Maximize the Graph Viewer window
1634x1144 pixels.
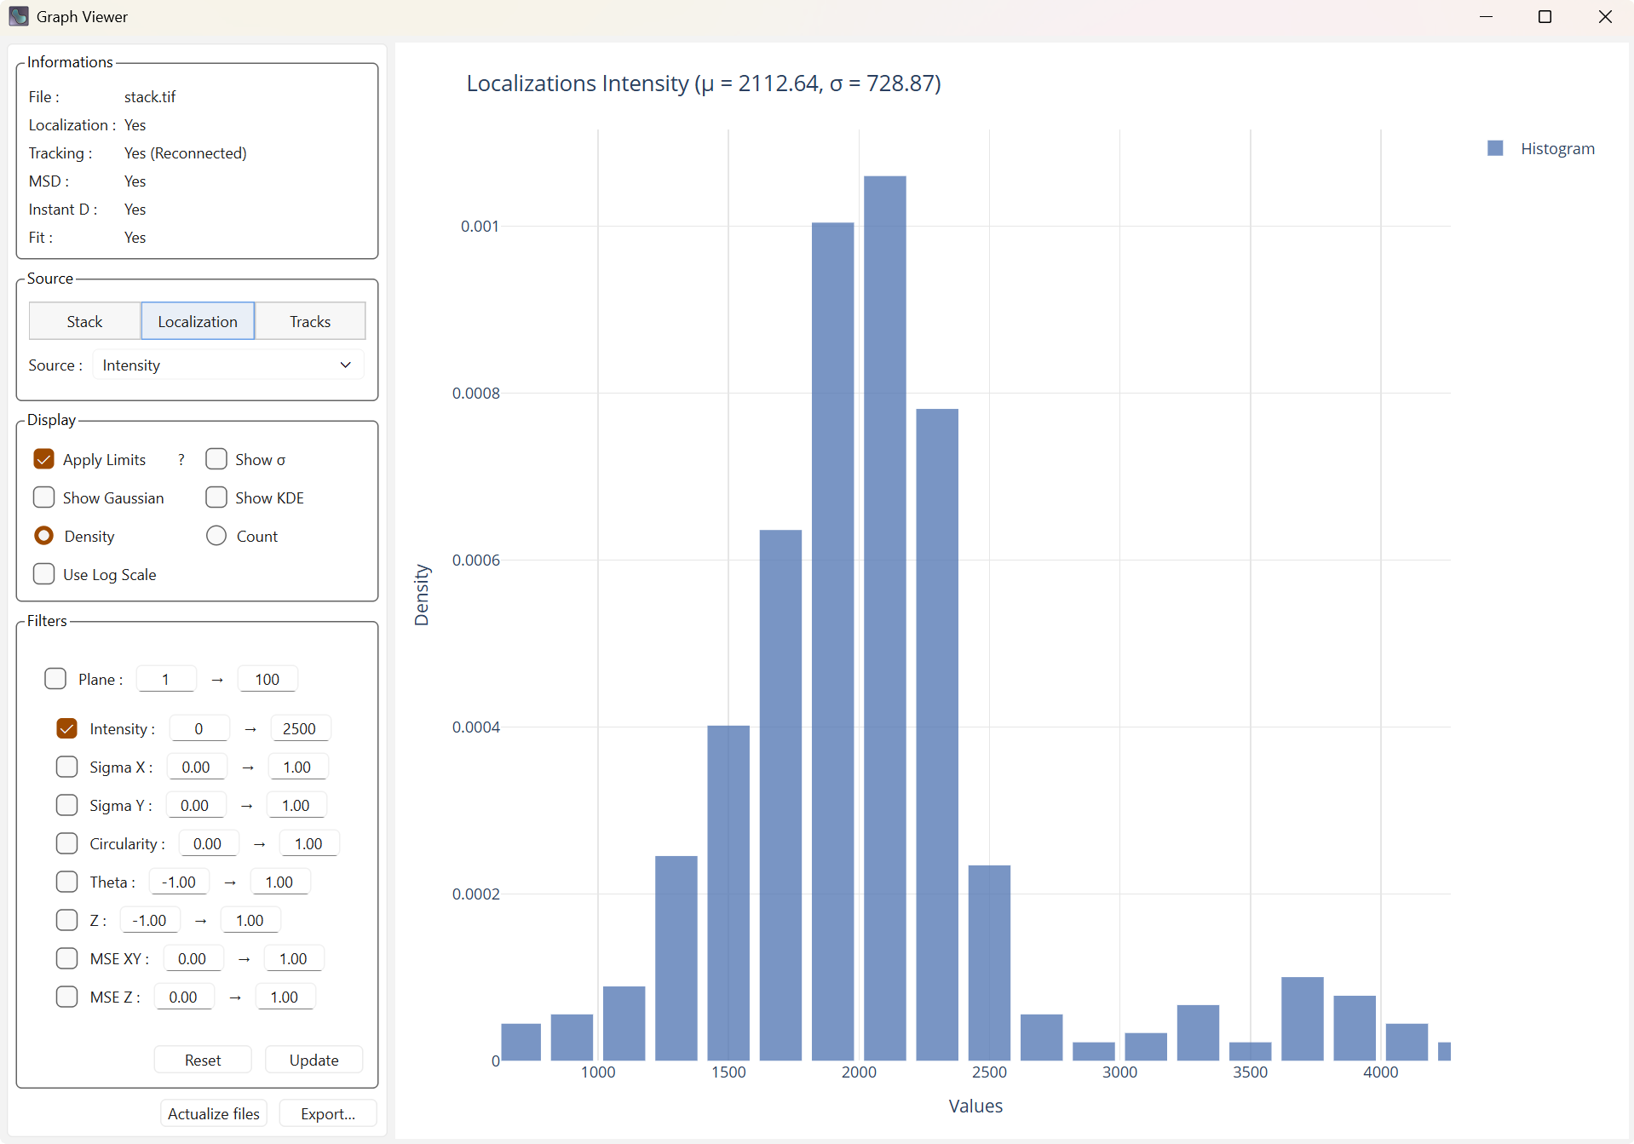1545,17
